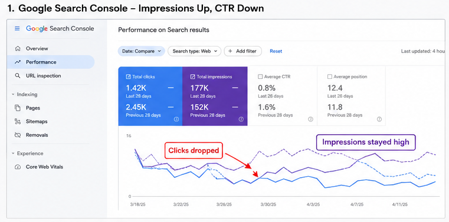Click help icon on Average CTR card
The image size is (449, 222).
[x=310, y=119]
